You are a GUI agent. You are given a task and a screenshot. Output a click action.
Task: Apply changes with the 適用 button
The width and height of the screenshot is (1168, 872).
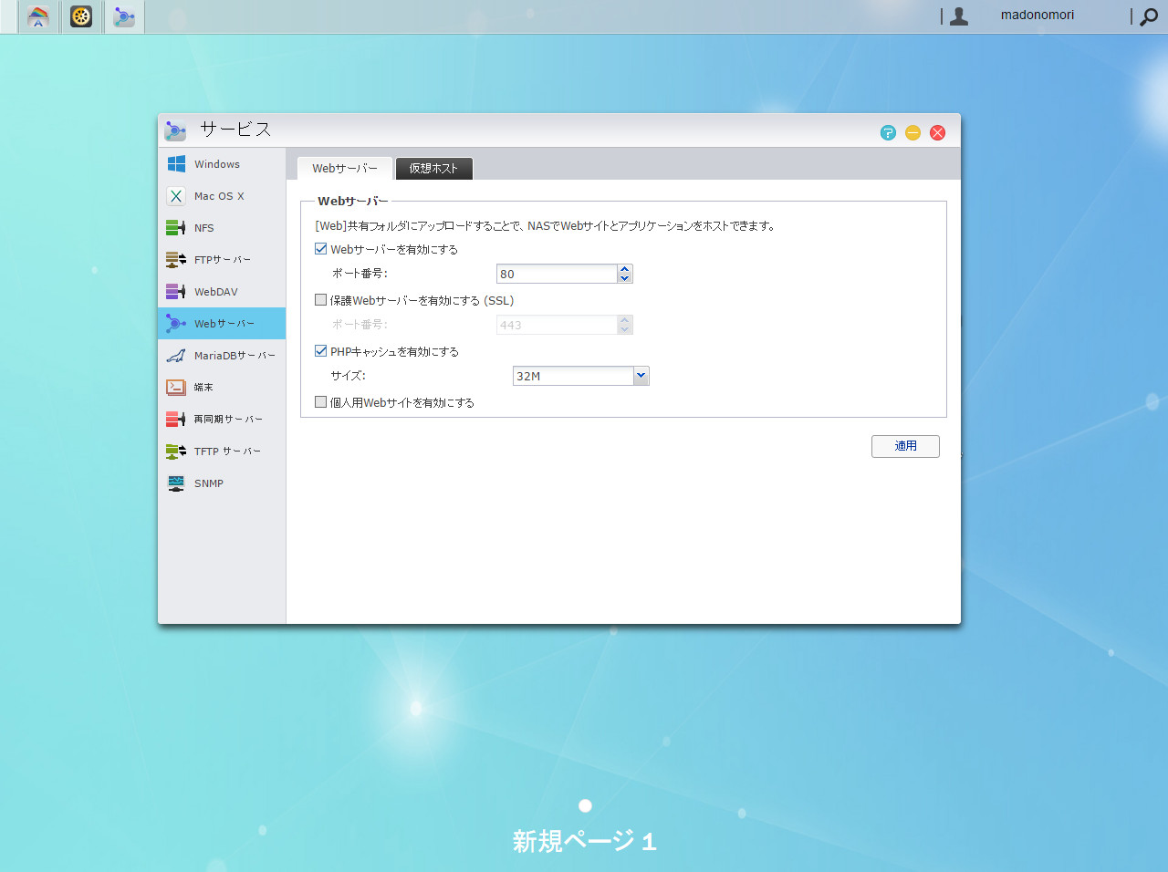click(904, 446)
